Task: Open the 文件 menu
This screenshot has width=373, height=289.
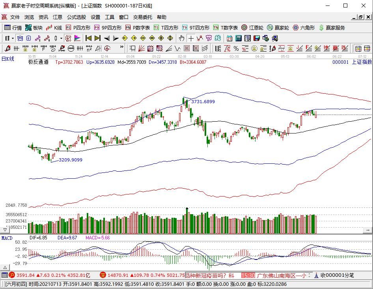Action: [15, 17]
